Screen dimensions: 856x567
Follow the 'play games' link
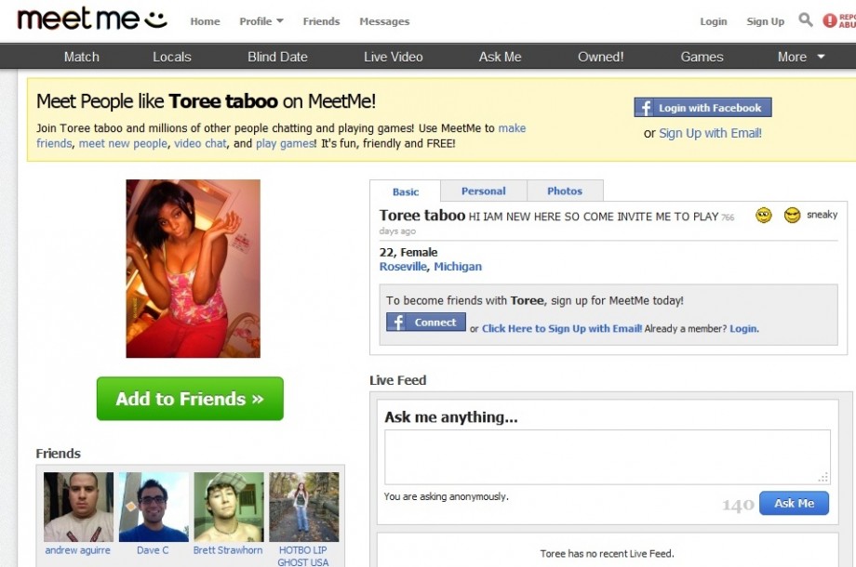point(286,143)
